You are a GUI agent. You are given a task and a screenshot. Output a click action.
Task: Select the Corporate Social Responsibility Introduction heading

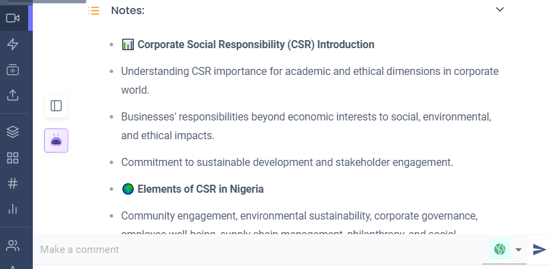[256, 45]
